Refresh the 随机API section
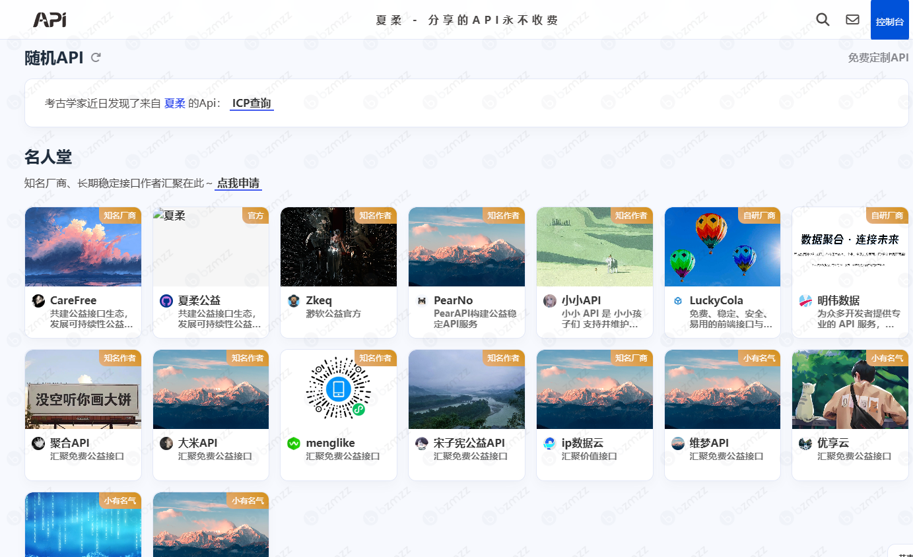This screenshot has width=913, height=557. click(96, 57)
